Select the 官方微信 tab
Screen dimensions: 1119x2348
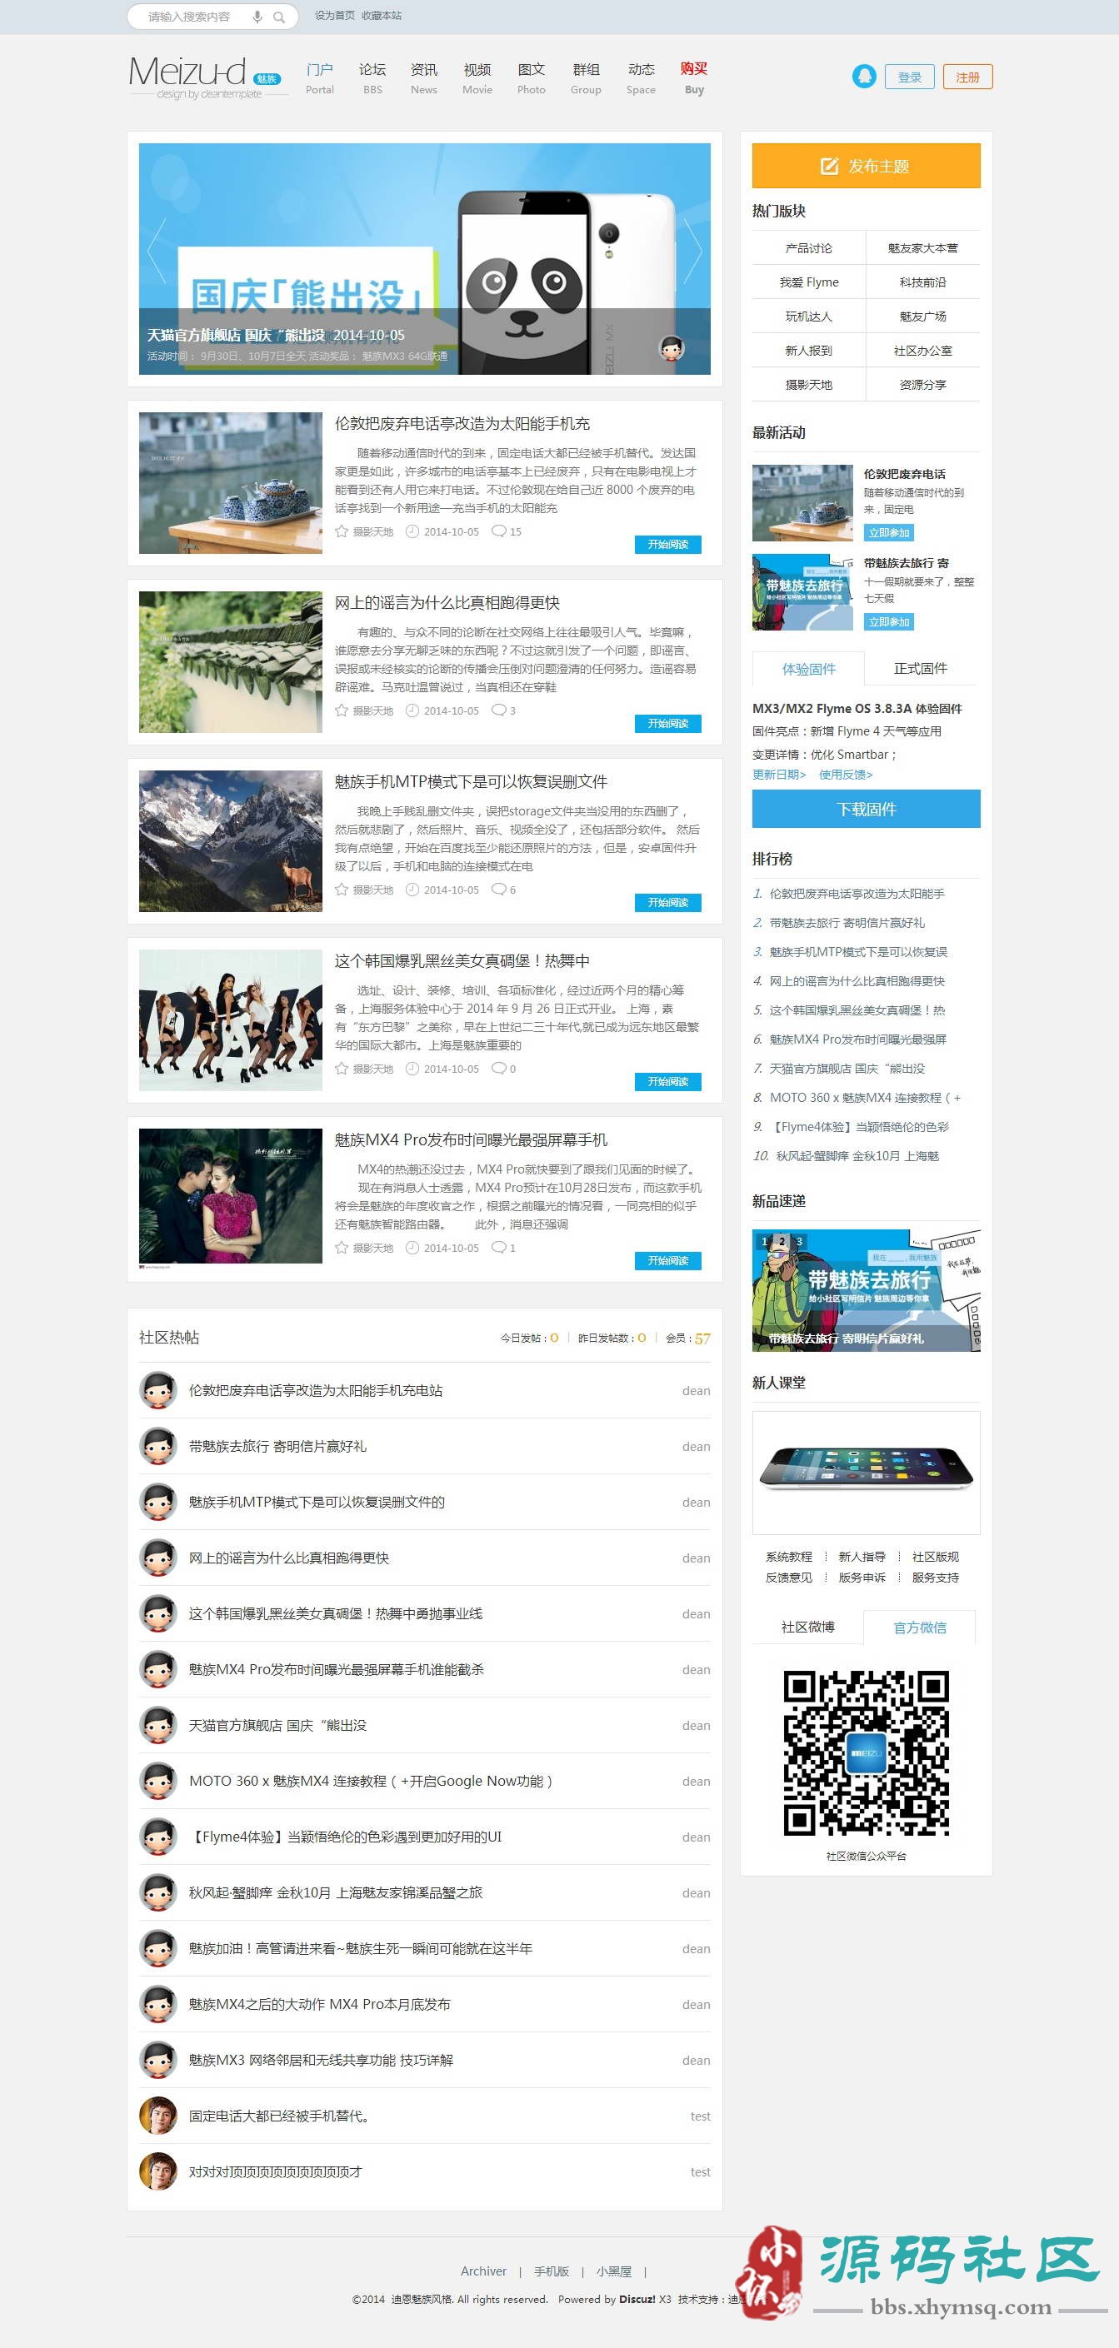[919, 1627]
